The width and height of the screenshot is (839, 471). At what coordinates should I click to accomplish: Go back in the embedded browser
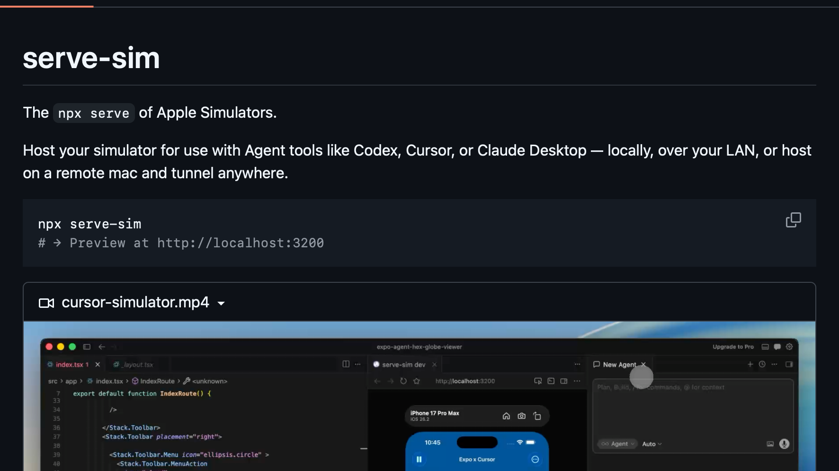tap(377, 381)
